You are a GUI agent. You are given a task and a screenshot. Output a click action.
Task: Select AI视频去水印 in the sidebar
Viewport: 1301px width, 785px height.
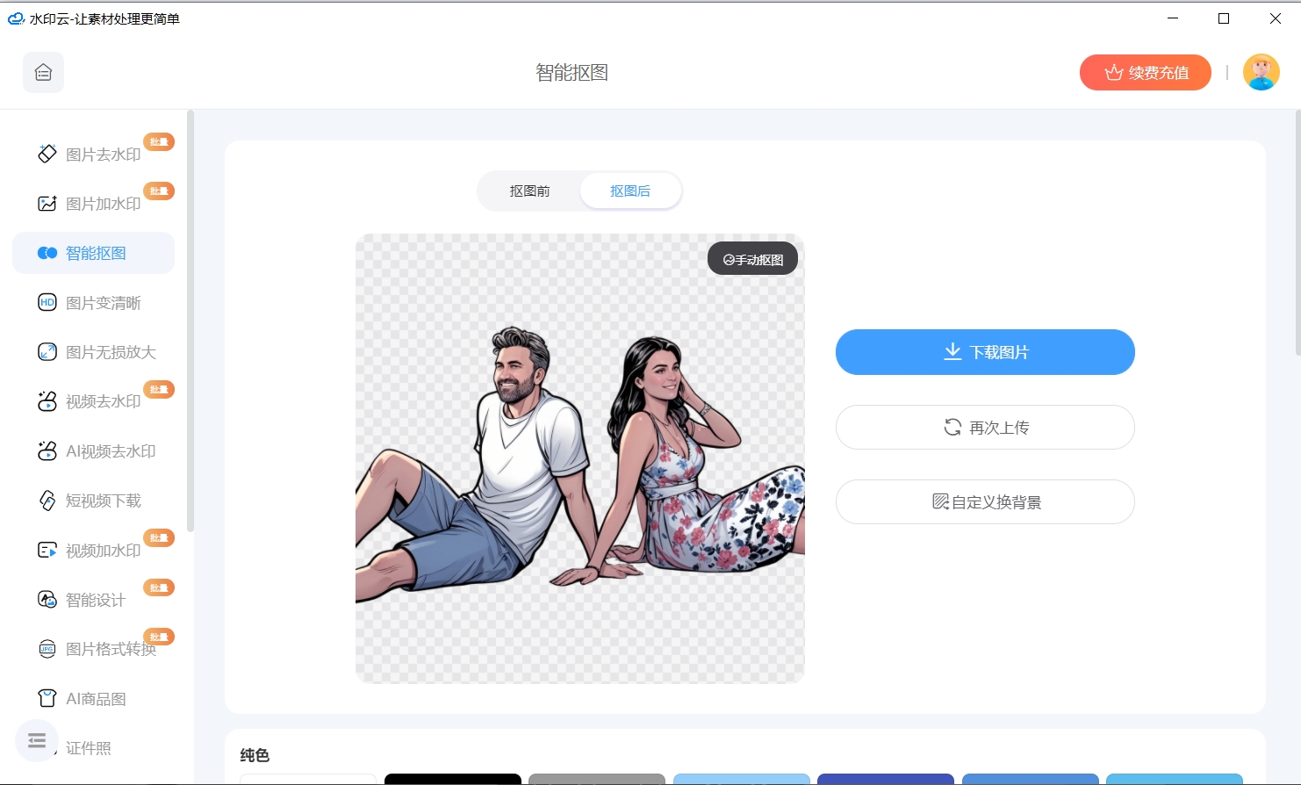pyautogui.click(x=110, y=451)
